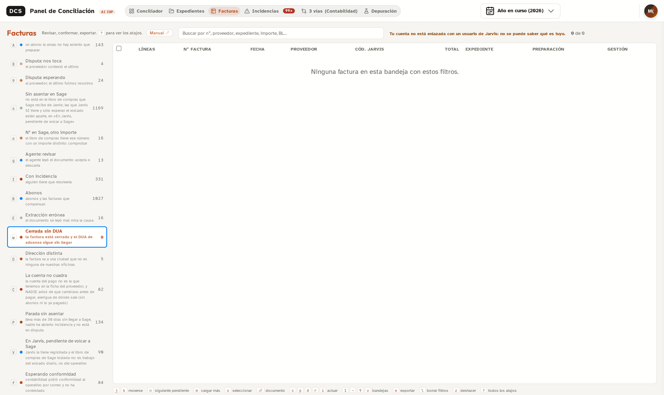Select the Facturas tab

tap(224, 11)
